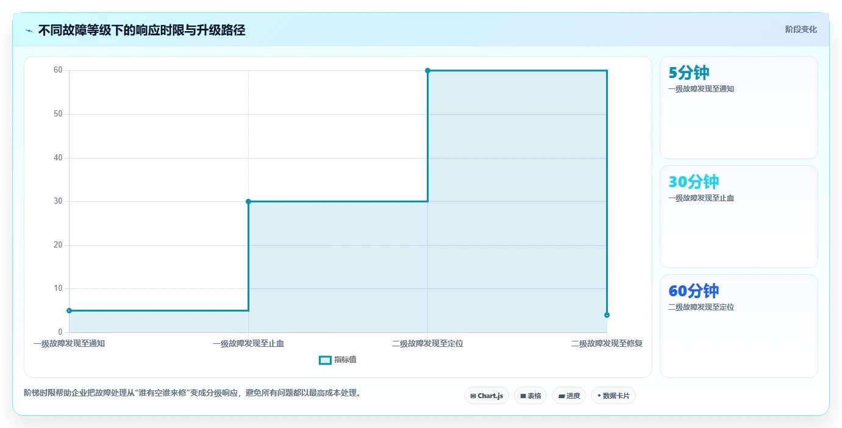Screen dimensions: 842x428
Task: Click the 进度 tag chip
Action: click(569, 396)
